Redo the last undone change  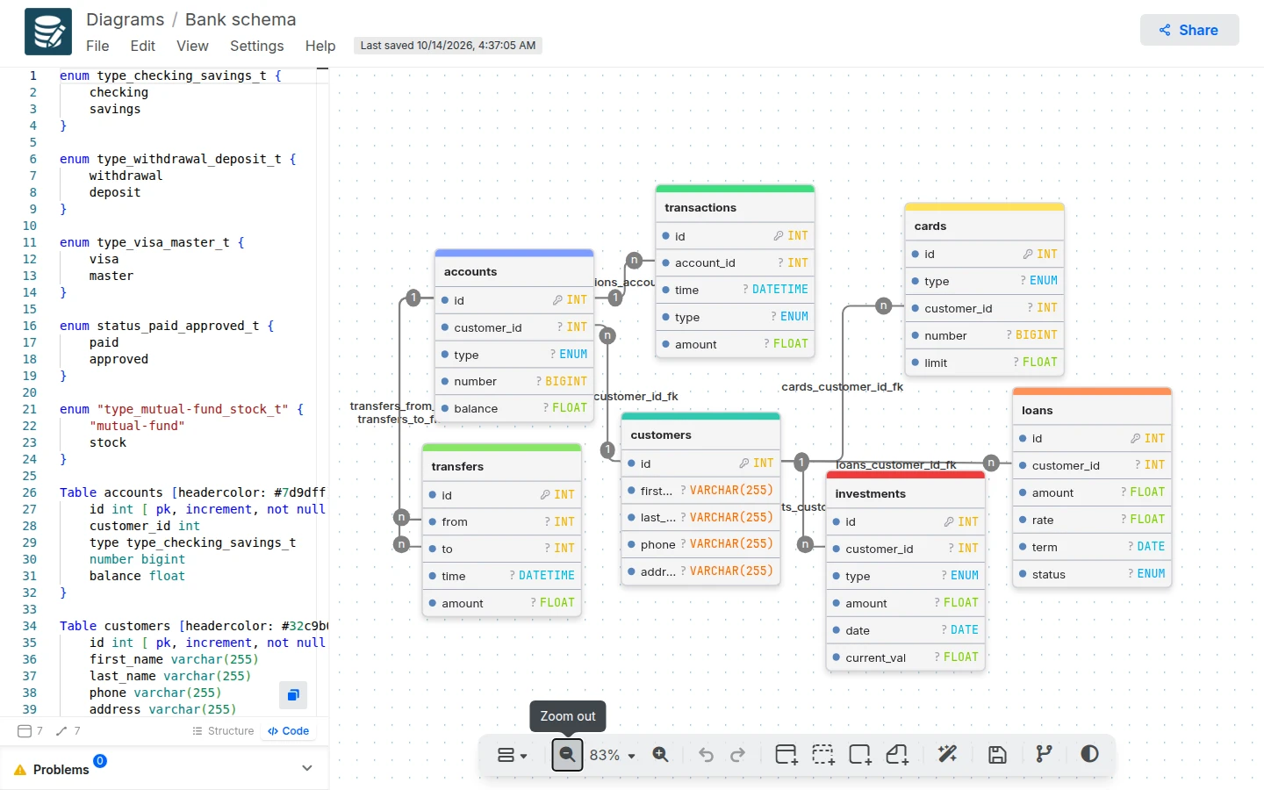click(738, 755)
